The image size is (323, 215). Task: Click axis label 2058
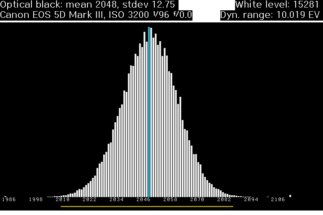click(x=170, y=199)
